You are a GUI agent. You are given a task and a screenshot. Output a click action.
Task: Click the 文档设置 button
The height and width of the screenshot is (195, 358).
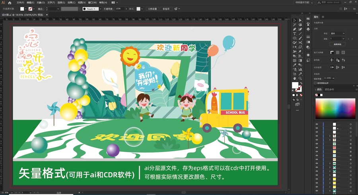(152, 9)
